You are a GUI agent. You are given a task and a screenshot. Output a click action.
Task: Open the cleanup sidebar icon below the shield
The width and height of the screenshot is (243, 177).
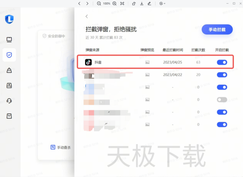click(x=9, y=70)
